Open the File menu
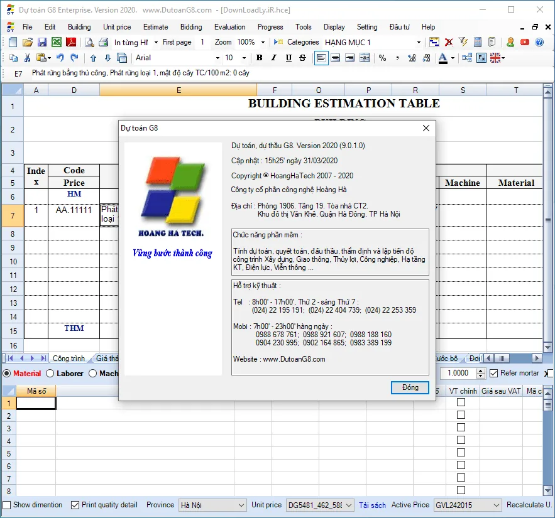Image resolution: width=555 pixels, height=518 pixels. pyautogui.click(x=27, y=27)
